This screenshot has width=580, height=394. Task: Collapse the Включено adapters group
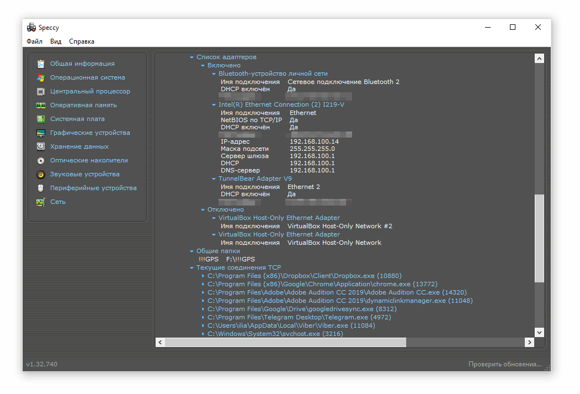(203, 66)
